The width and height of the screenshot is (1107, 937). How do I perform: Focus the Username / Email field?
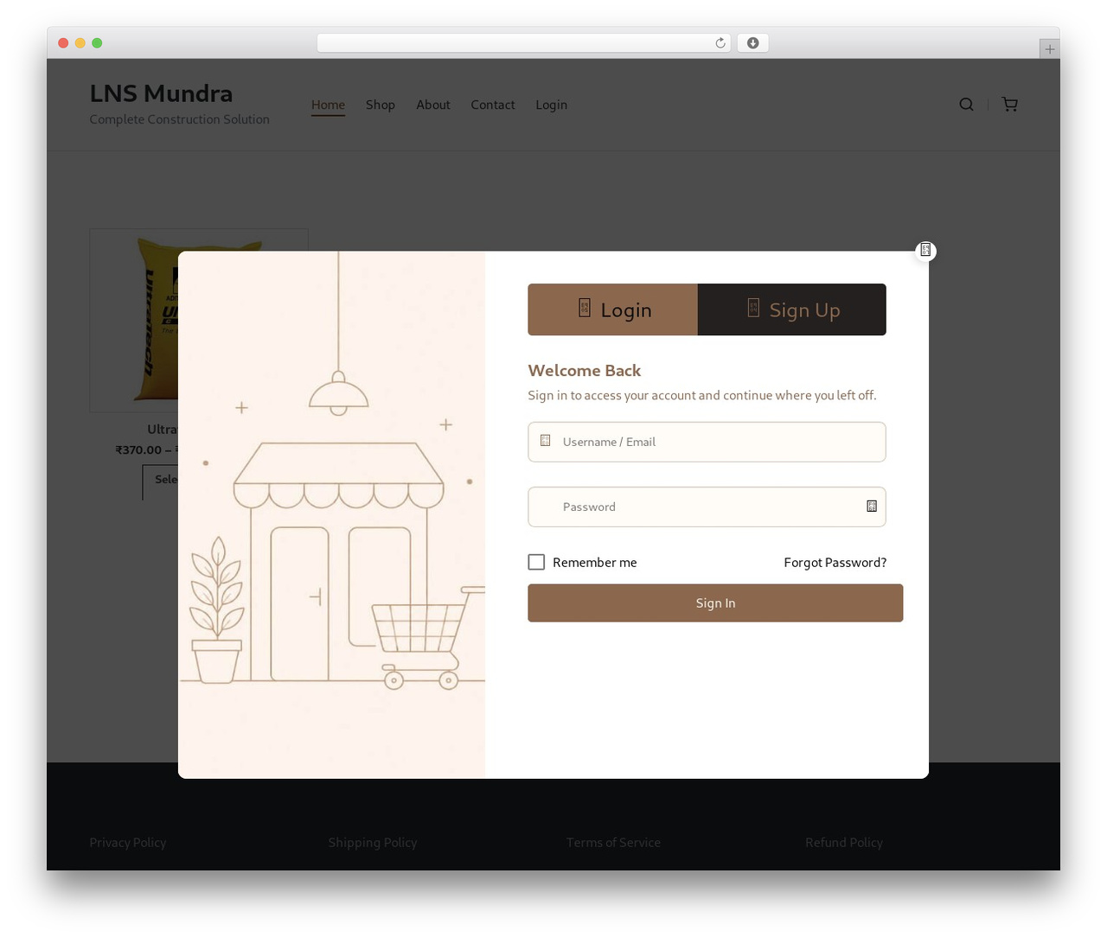tap(707, 442)
